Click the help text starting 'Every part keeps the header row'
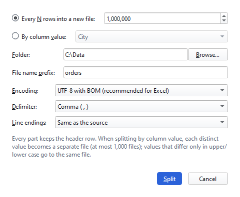This screenshot has height=197, width=240. [119, 147]
